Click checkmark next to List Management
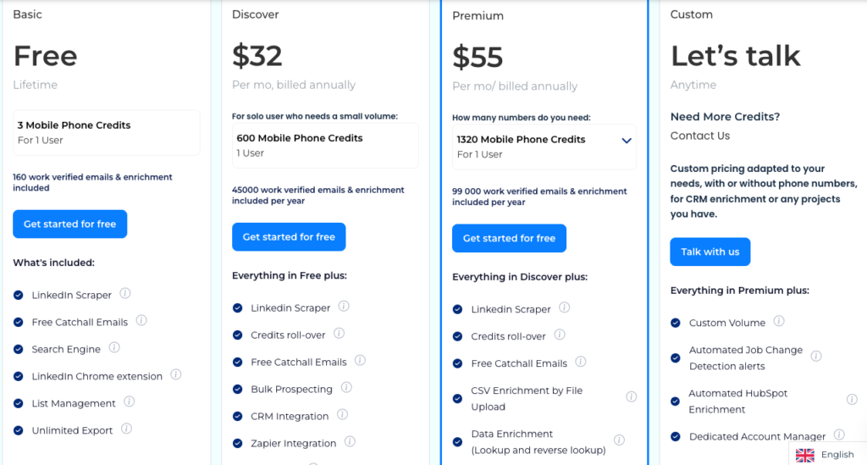867x465 pixels. [19, 403]
